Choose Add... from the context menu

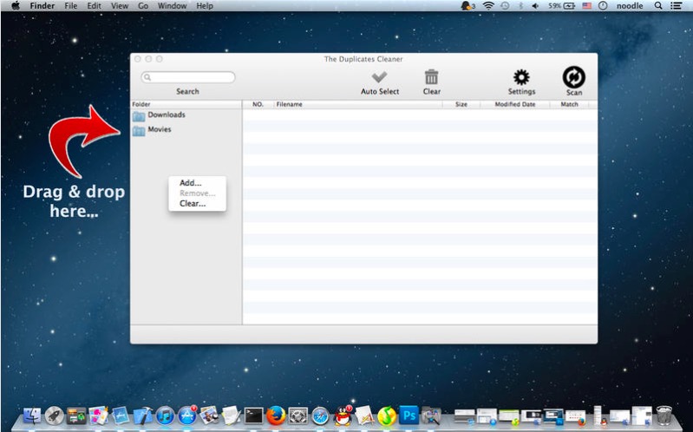pos(190,183)
